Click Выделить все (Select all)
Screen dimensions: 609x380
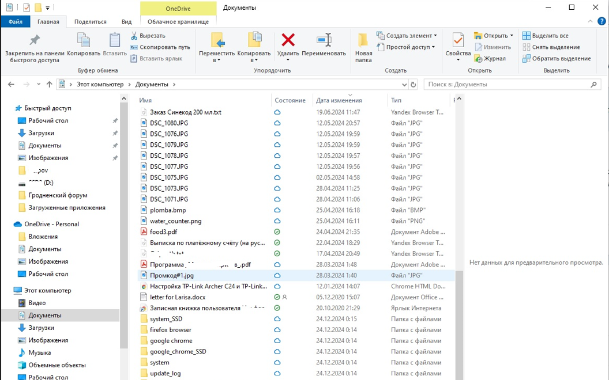550,36
